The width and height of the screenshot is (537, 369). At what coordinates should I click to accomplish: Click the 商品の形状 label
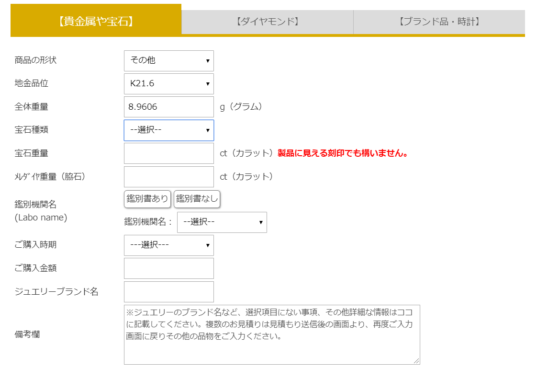click(35, 60)
